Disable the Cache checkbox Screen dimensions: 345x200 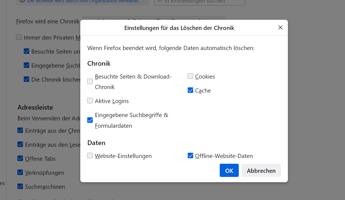(x=190, y=90)
